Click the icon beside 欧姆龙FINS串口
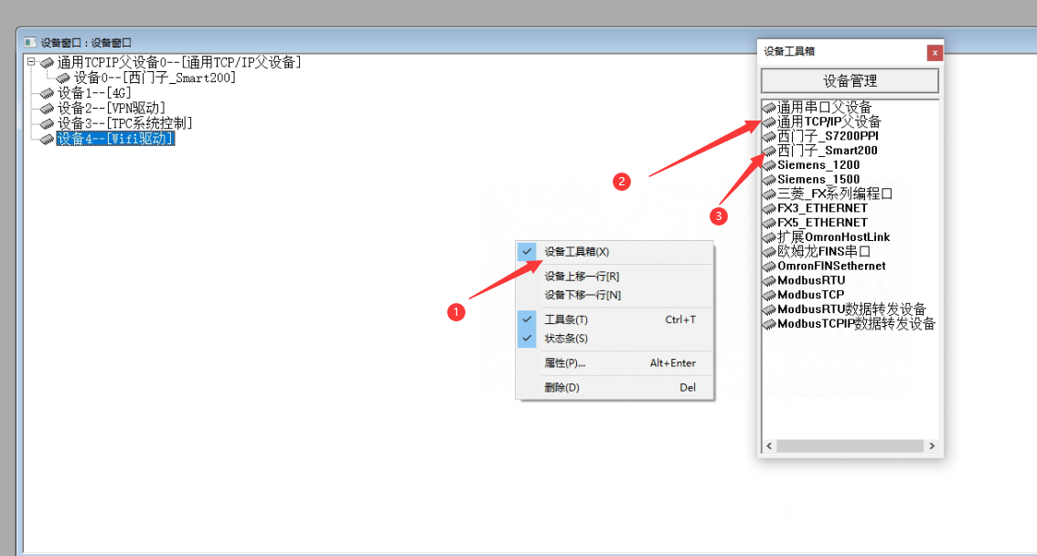This screenshot has height=556, width=1037. click(769, 252)
